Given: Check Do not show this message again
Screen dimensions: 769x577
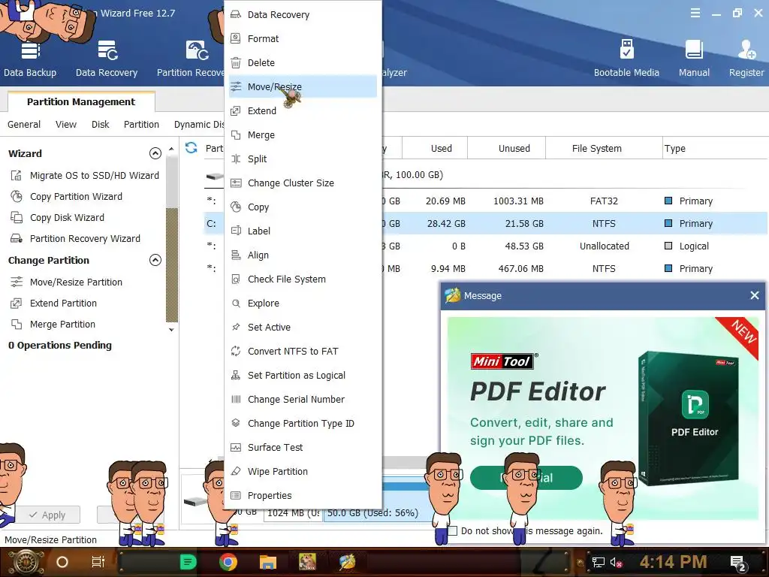Looking at the screenshot, I should [453, 531].
